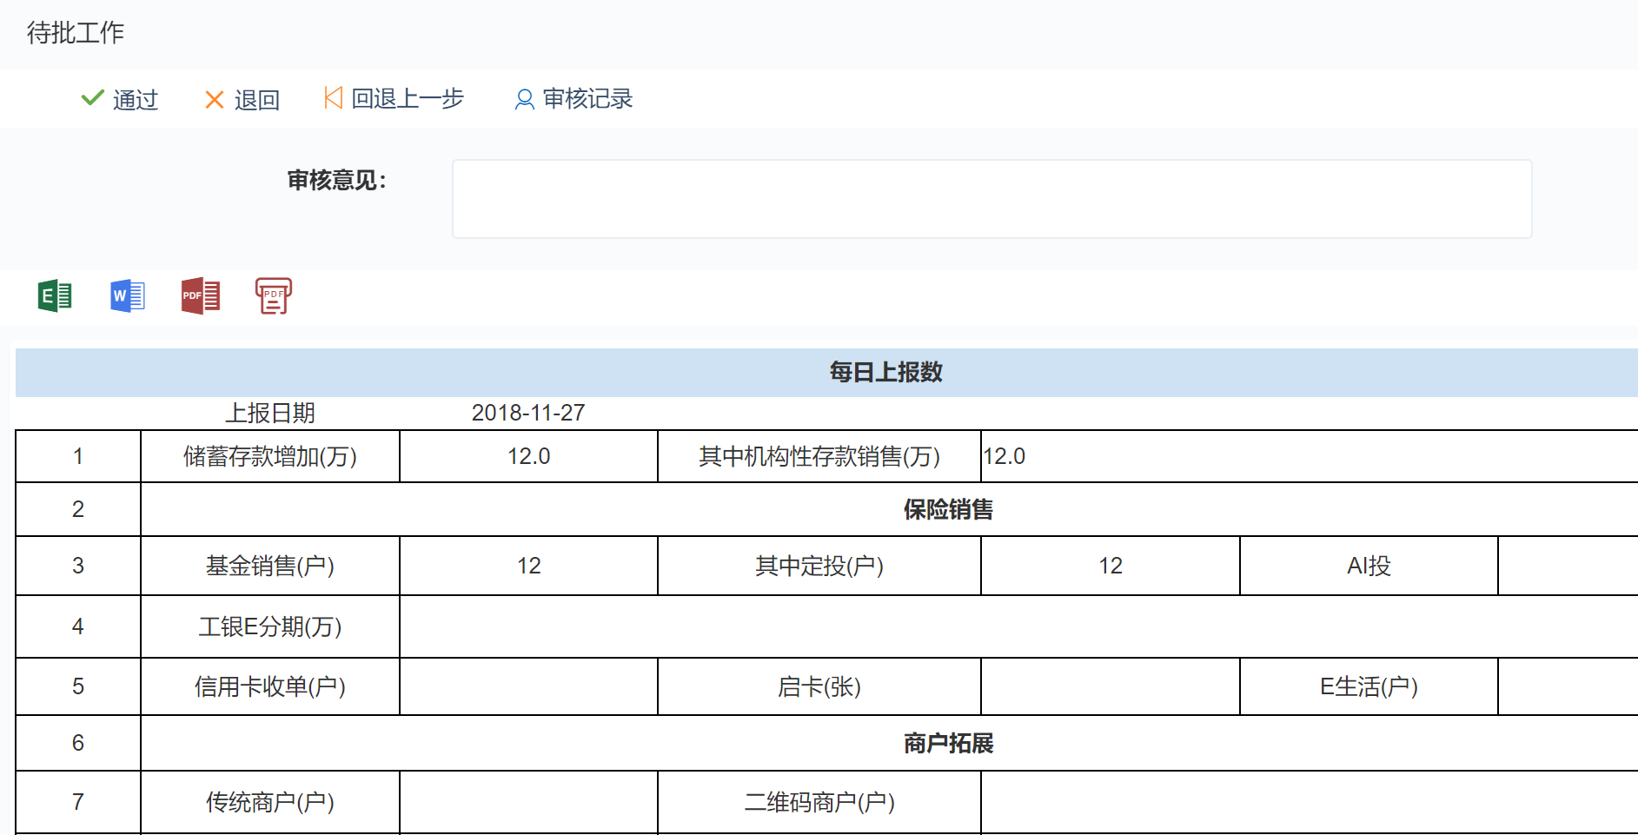Click row number 5 cell

point(78,686)
